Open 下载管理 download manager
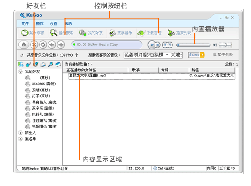 click(x=150, y=33)
